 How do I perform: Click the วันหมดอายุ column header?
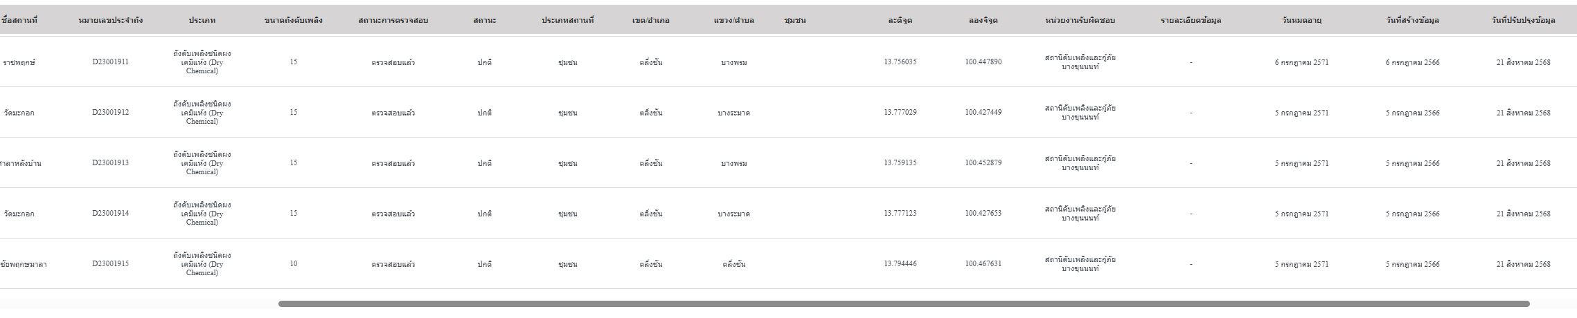[x=1302, y=20]
